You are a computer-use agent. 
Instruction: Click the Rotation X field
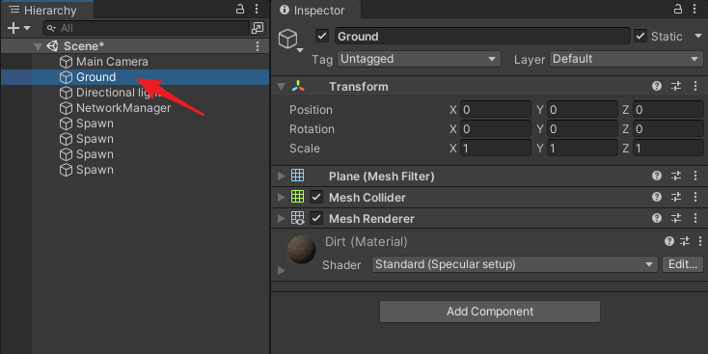click(496, 129)
